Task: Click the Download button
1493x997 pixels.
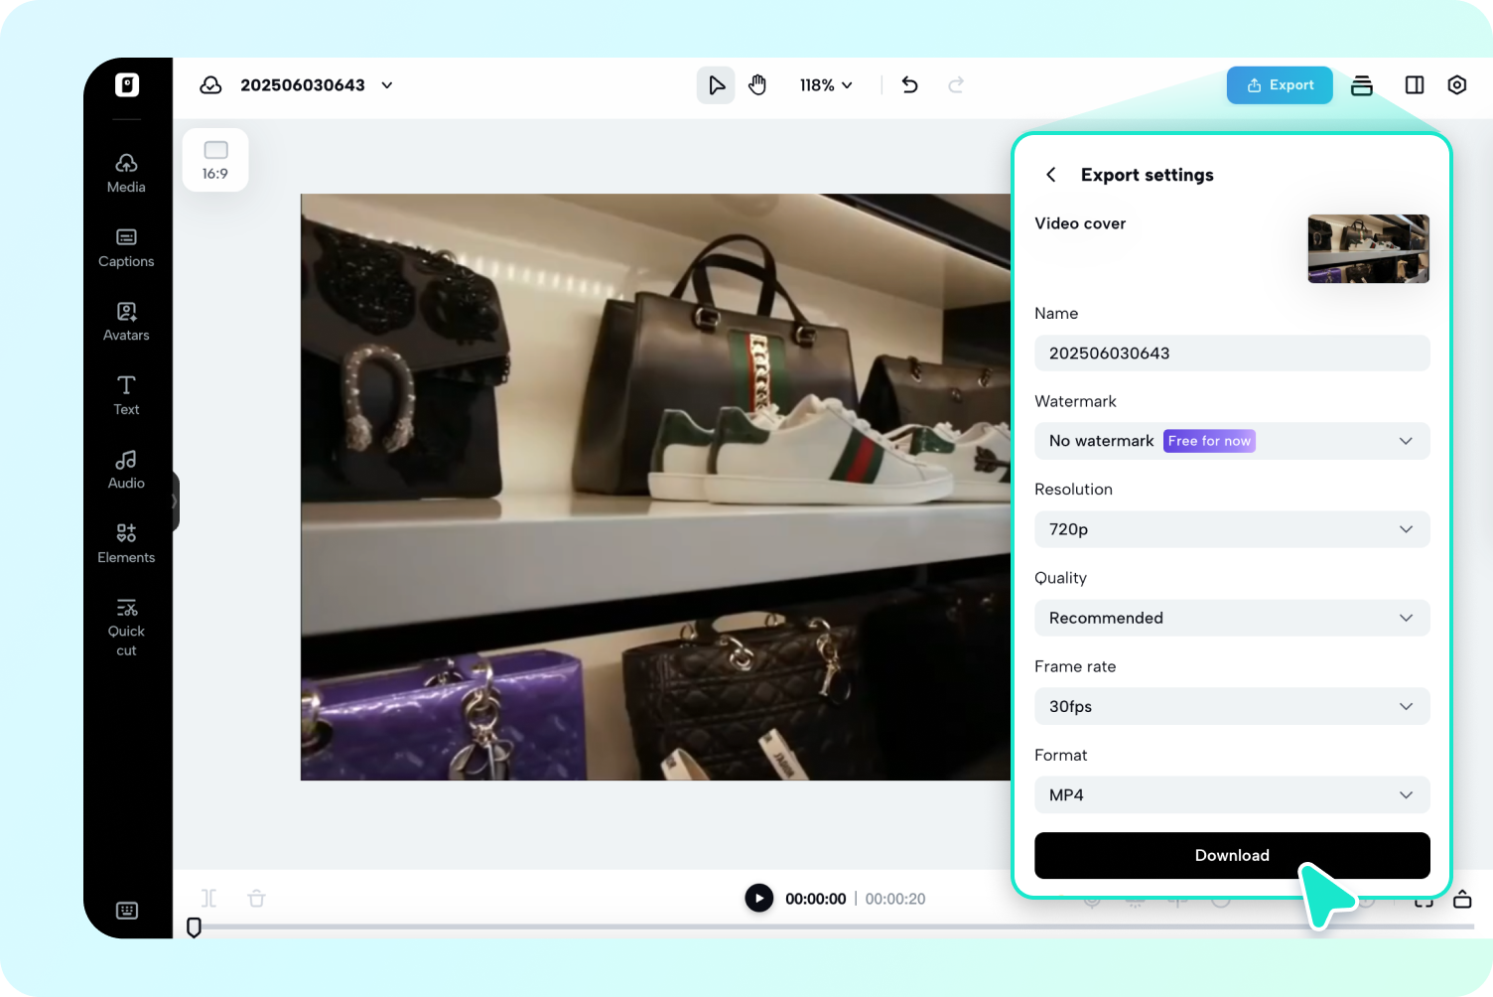Action: (1231, 855)
